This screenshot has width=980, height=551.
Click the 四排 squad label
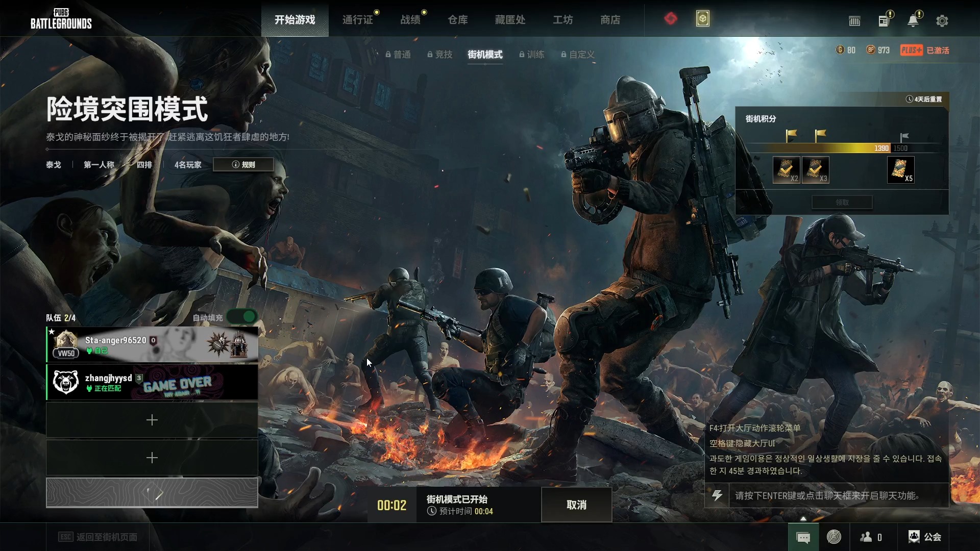click(x=144, y=165)
